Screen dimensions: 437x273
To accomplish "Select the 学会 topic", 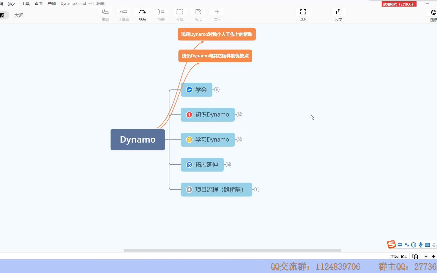I will coord(196,90).
